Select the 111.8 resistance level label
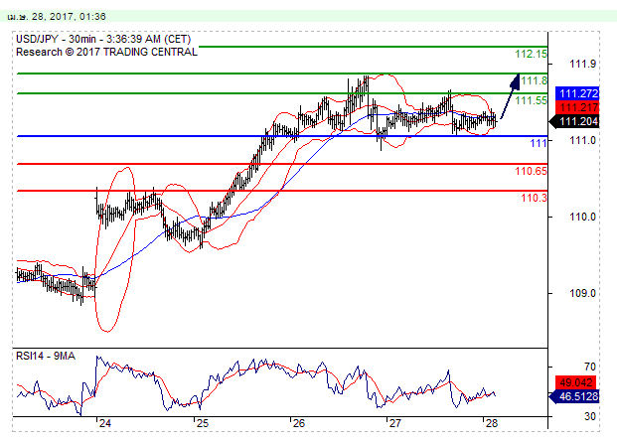 (x=535, y=80)
